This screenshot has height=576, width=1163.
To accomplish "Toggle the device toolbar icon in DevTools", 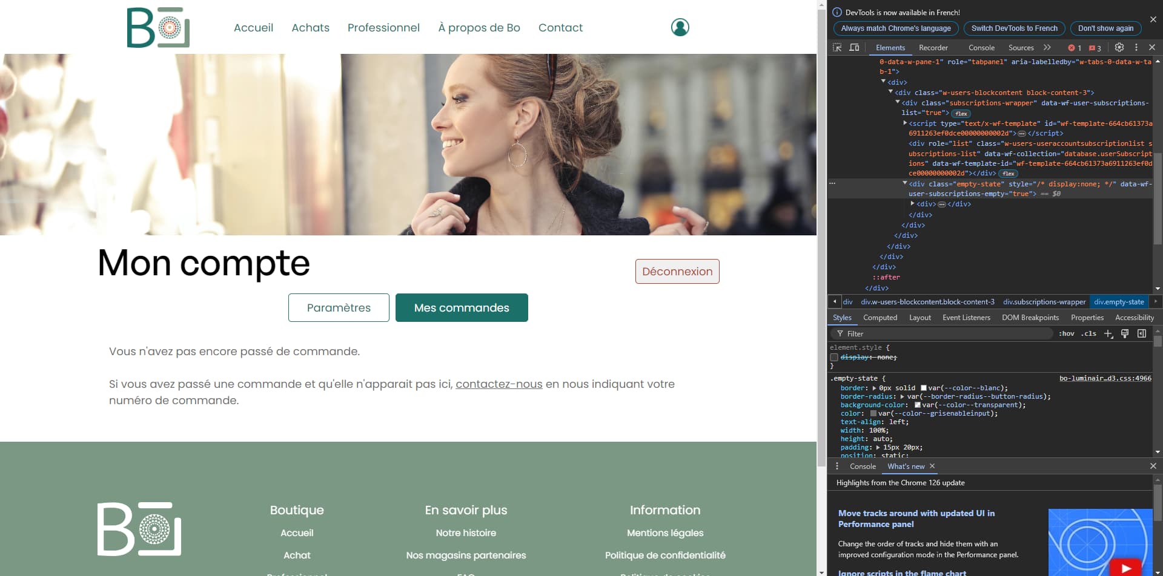I will 854,47.
